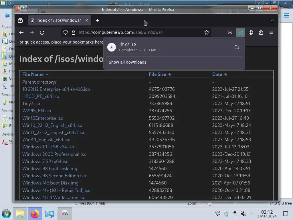Viewport: 293px width, 220px height.
Task: Reload the page in Firefox
Action: (42, 33)
